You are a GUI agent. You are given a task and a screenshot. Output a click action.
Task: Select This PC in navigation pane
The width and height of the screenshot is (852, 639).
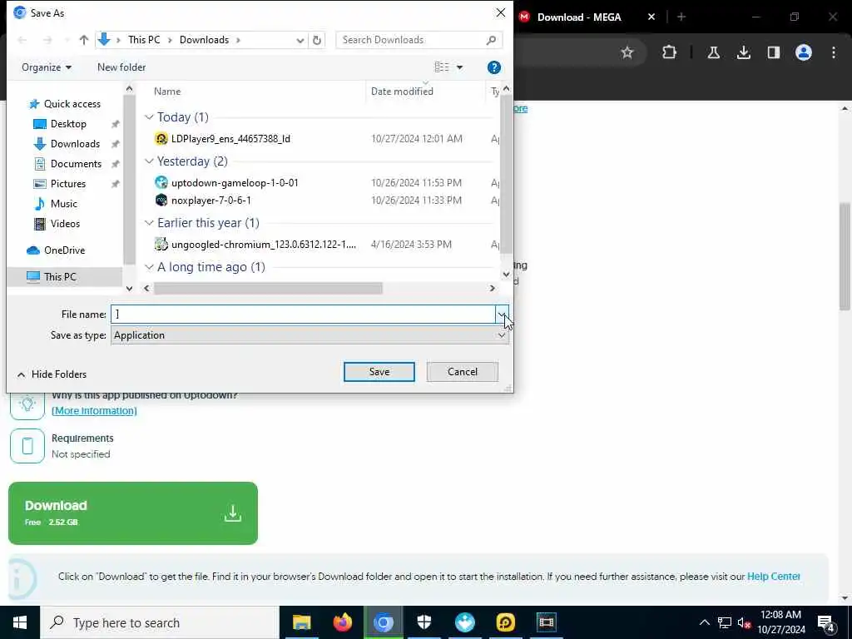click(60, 276)
